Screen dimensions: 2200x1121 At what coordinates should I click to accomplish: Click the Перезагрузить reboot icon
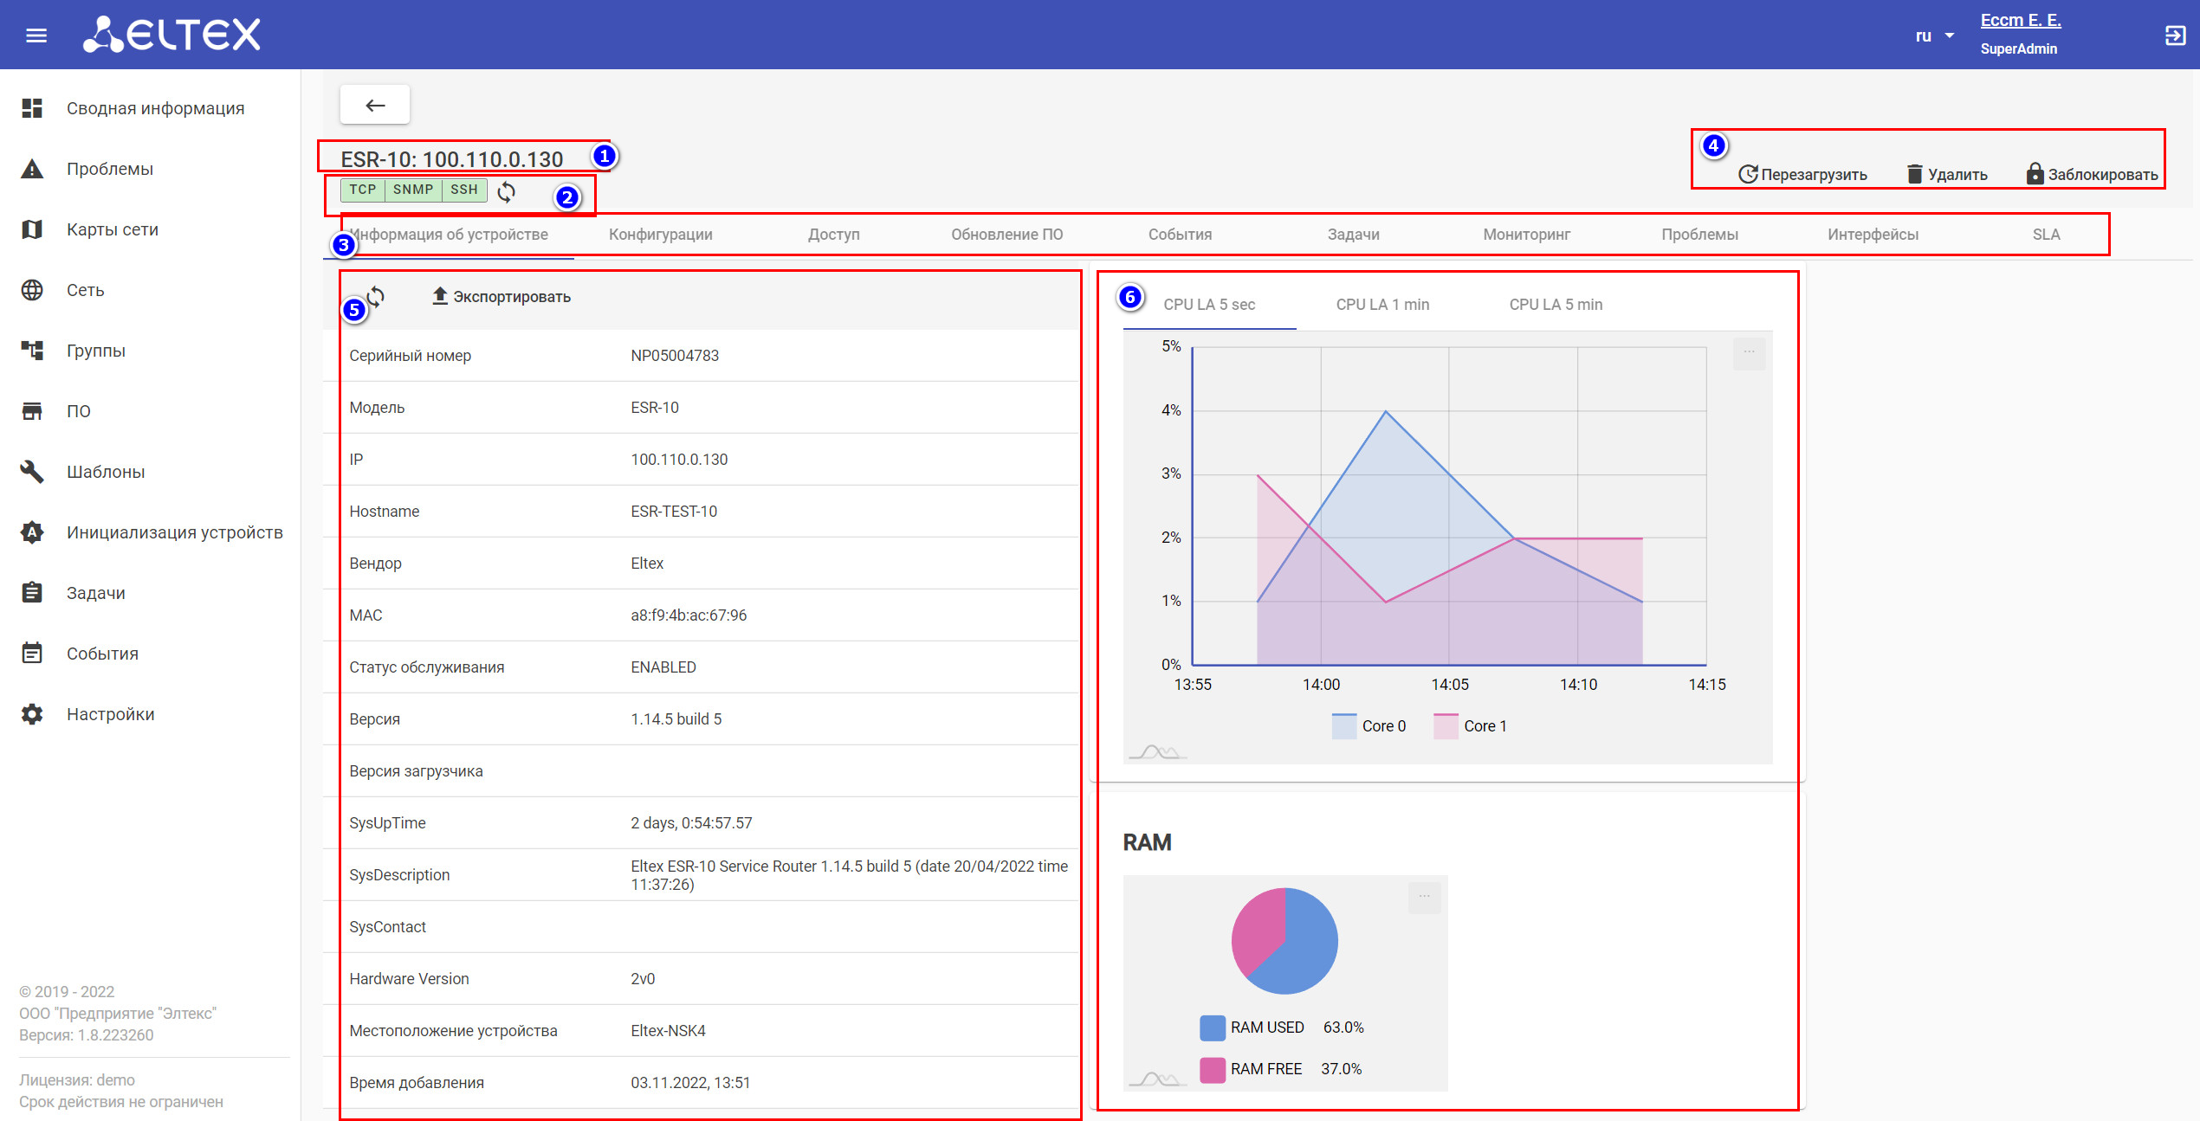pos(1748,174)
